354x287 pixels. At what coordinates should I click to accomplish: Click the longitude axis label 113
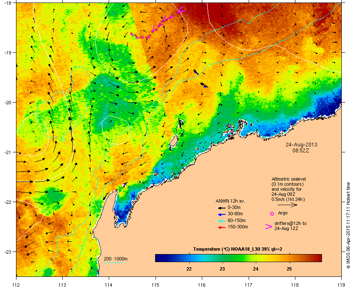pos(62,284)
